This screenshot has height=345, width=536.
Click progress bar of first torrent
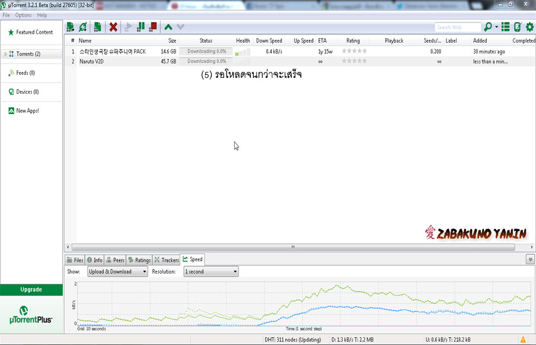coord(206,51)
